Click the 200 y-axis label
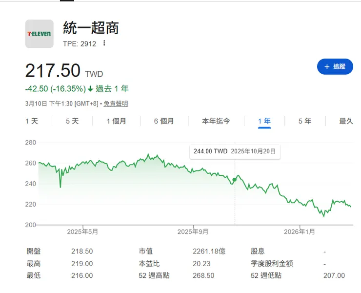The height and width of the screenshot is (293, 361). tap(31, 225)
